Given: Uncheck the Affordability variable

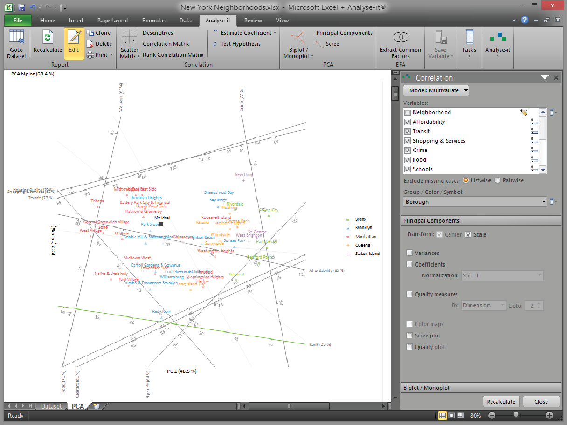Looking at the screenshot, I should [x=408, y=122].
